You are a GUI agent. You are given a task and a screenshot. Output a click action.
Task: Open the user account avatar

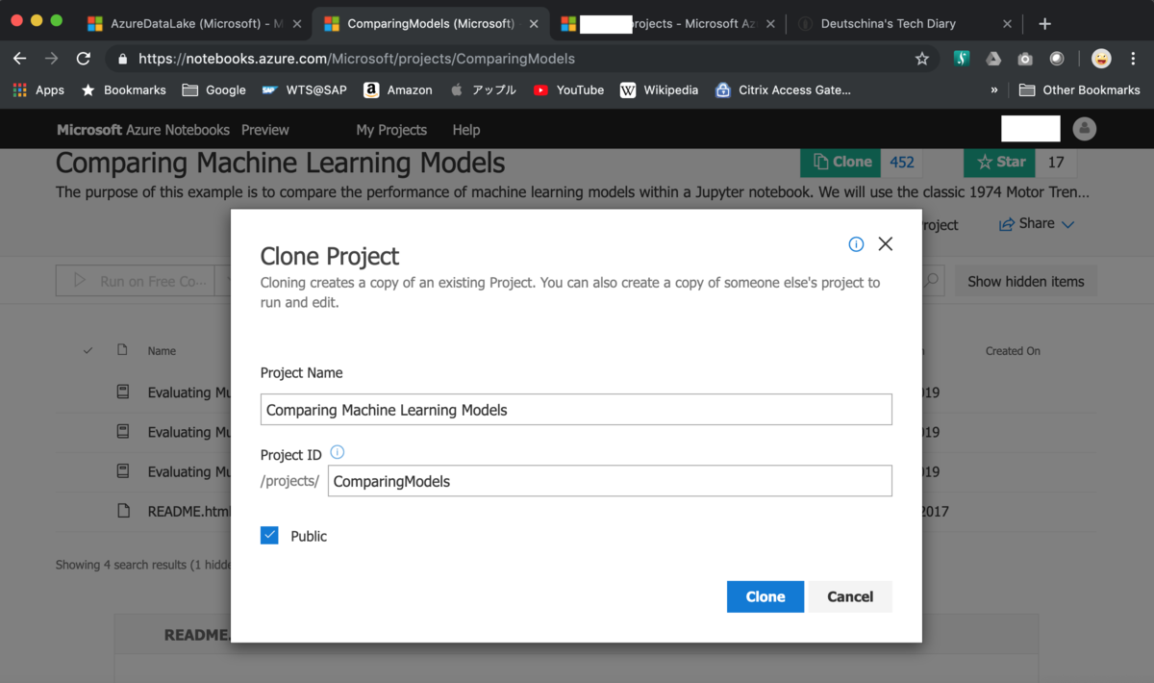[x=1085, y=128]
